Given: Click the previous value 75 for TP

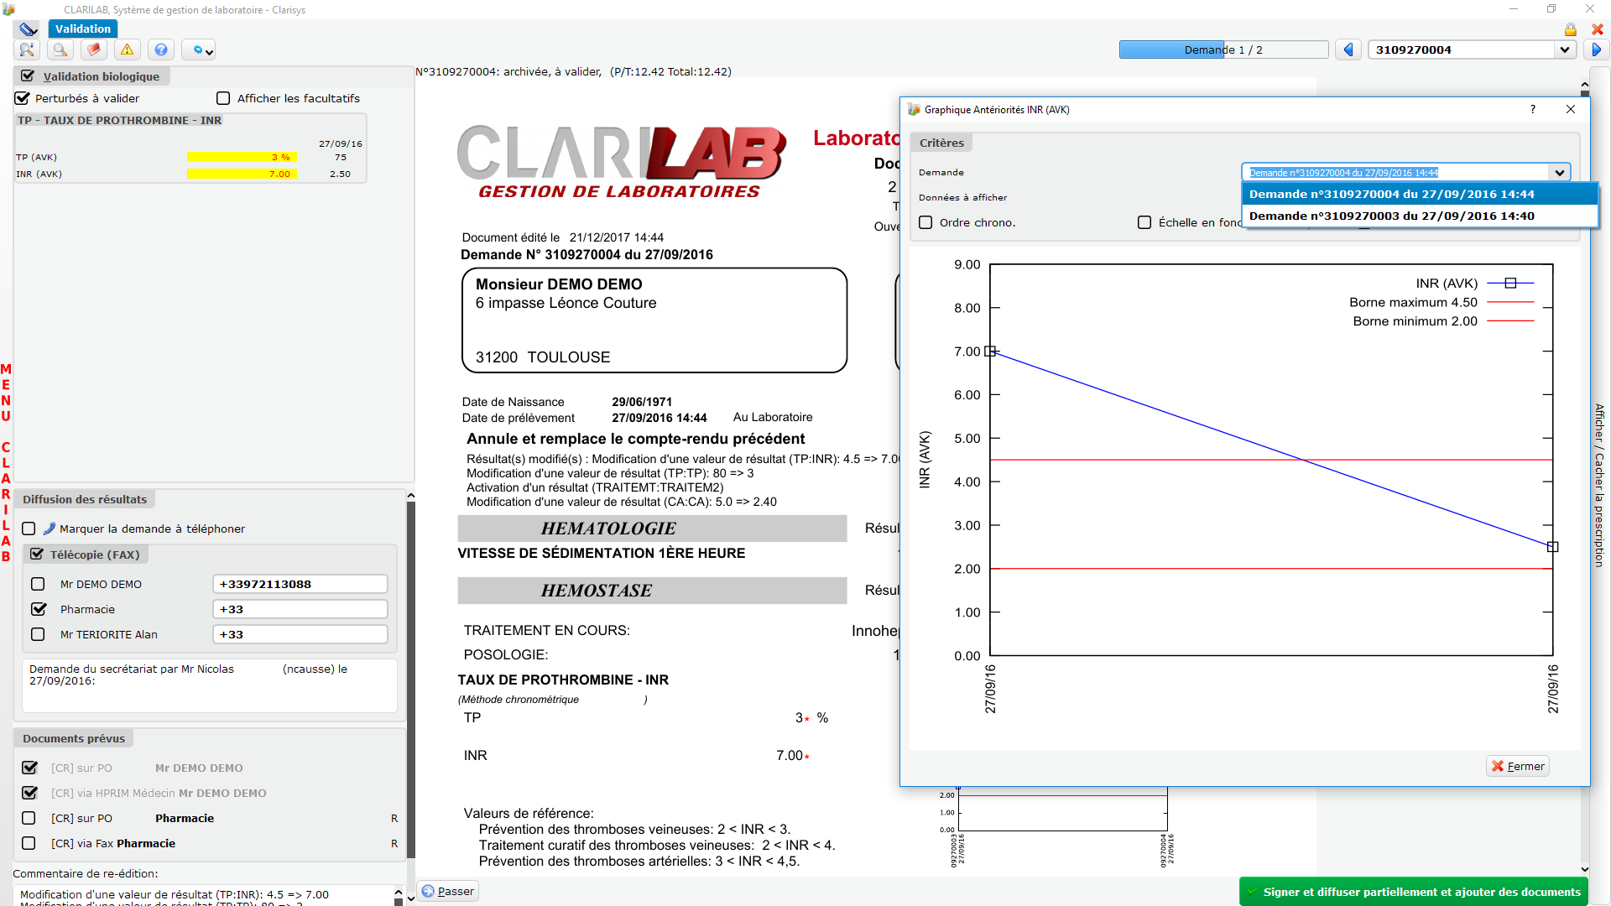Looking at the screenshot, I should pos(340,157).
